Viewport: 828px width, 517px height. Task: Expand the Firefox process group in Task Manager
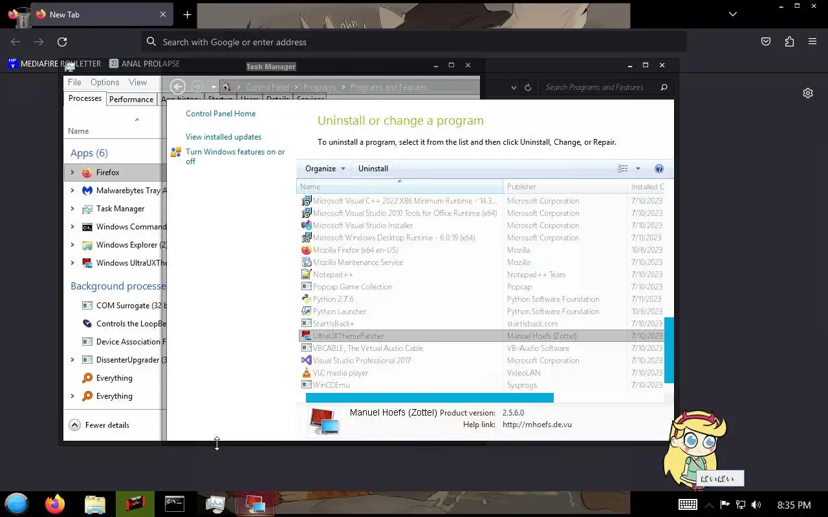click(72, 173)
